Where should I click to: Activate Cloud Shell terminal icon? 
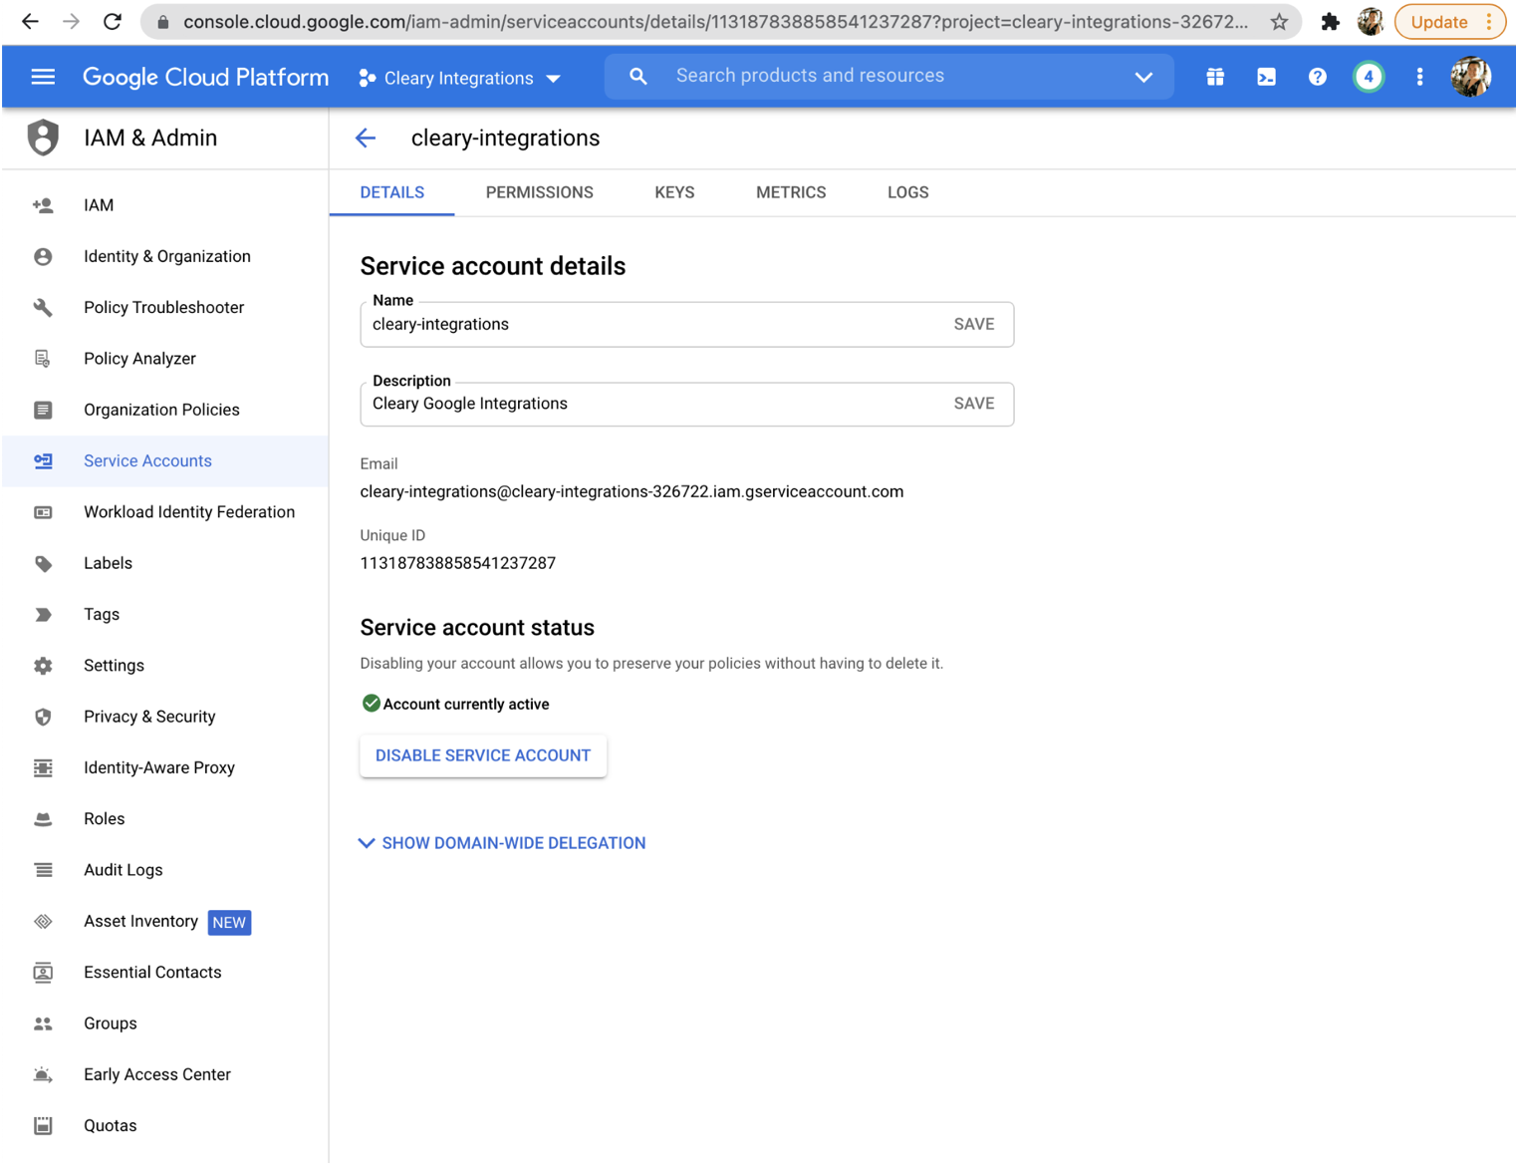coord(1266,77)
